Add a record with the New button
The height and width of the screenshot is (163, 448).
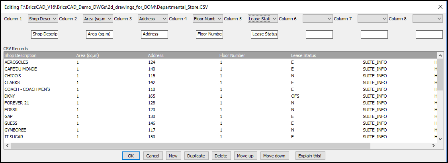(x=173, y=156)
